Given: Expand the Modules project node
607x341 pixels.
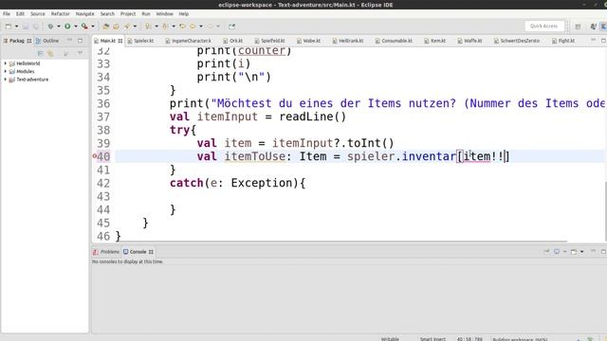Looking at the screenshot, I should tap(6, 72).
